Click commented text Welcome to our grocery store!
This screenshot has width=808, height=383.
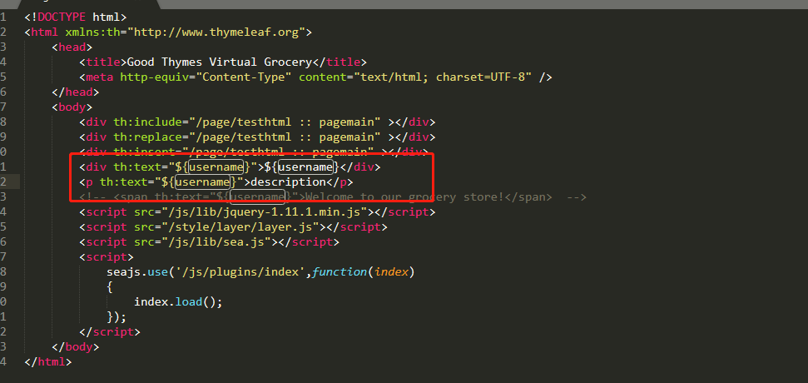pyautogui.click(x=404, y=197)
